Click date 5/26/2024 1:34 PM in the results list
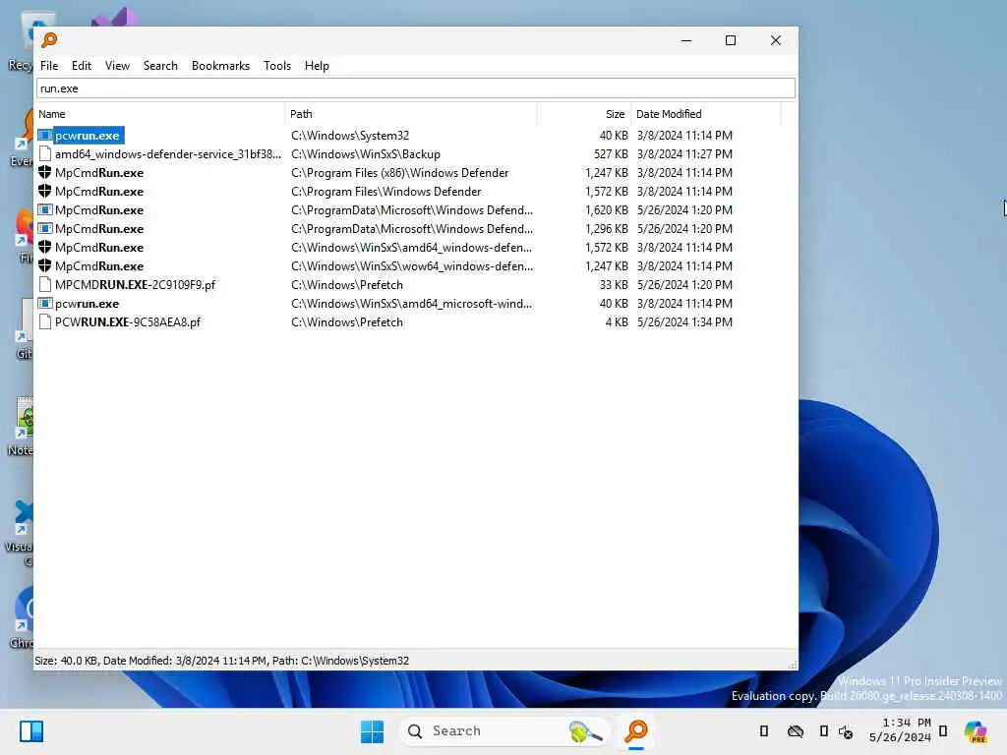 pyautogui.click(x=684, y=321)
